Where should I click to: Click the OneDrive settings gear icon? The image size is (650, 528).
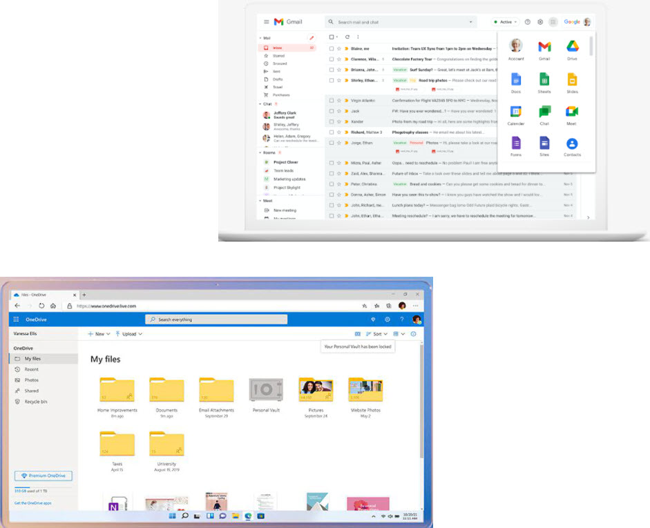pos(388,320)
